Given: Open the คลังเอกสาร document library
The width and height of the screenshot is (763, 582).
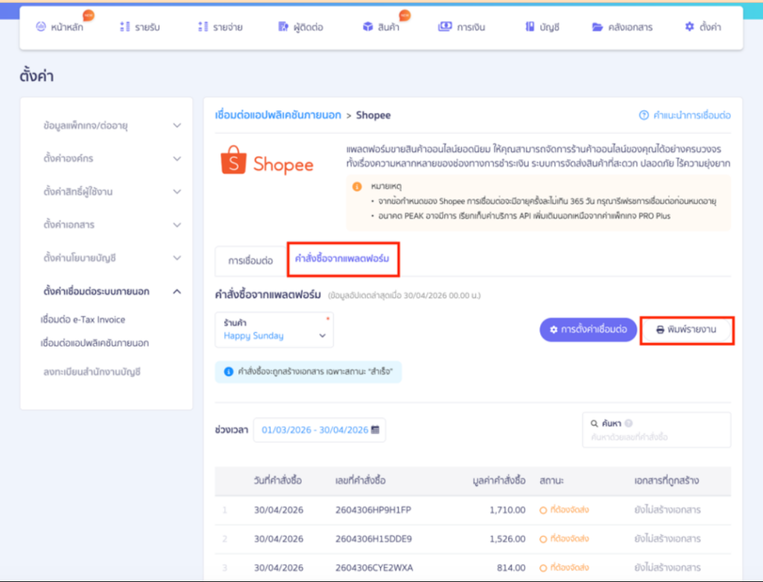Looking at the screenshot, I should [x=622, y=27].
